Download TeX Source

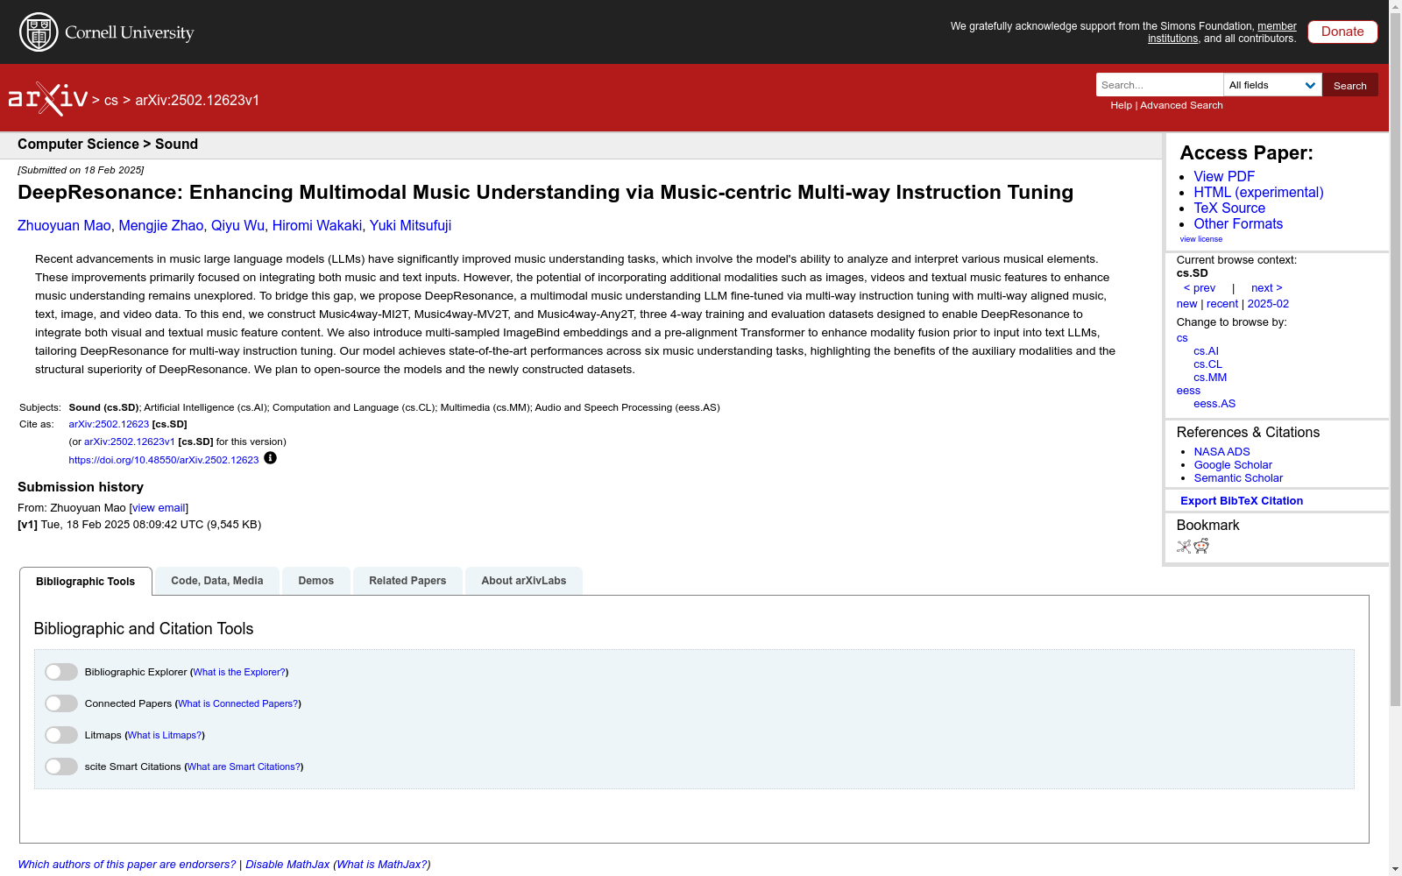coord(1229,208)
